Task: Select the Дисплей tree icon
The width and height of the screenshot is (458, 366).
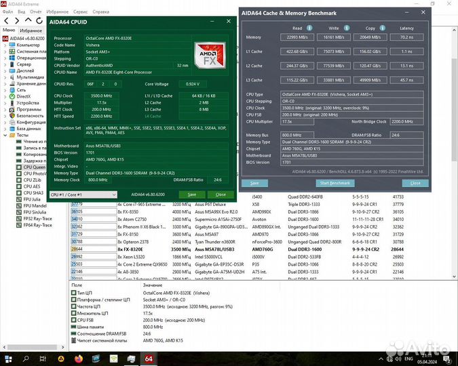Action: [12, 70]
